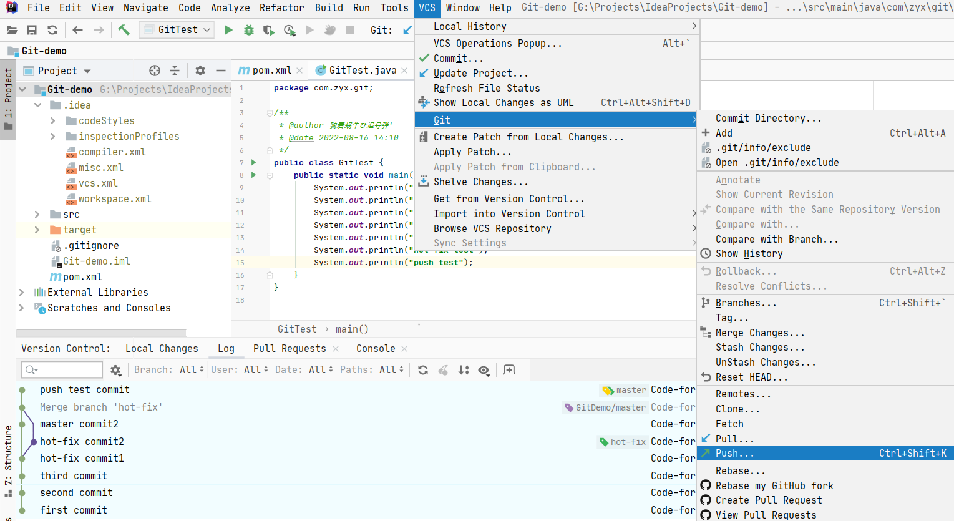Run GitTest with green play icon
Image resolution: width=954 pixels, height=521 pixels.
click(x=228, y=30)
